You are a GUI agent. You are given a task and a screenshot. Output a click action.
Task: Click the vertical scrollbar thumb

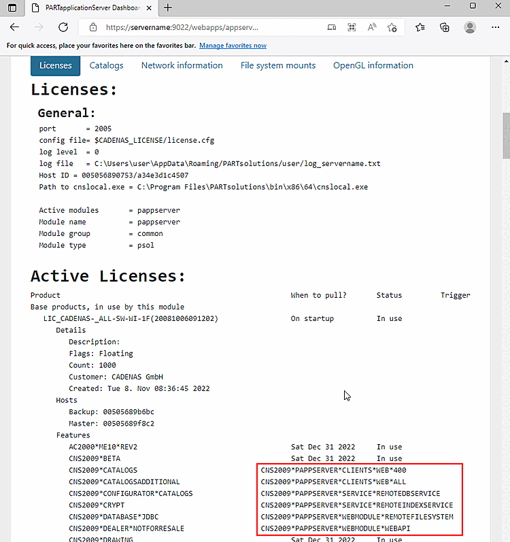pyautogui.click(x=506, y=135)
